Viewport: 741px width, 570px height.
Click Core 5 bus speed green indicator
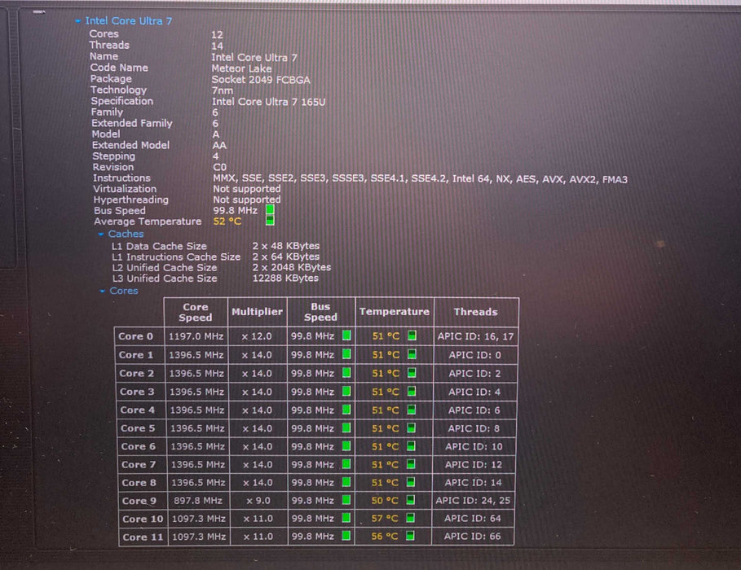[x=346, y=427]
